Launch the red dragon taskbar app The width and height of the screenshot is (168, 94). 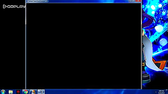pyautogui.click(x=18, y=92)
